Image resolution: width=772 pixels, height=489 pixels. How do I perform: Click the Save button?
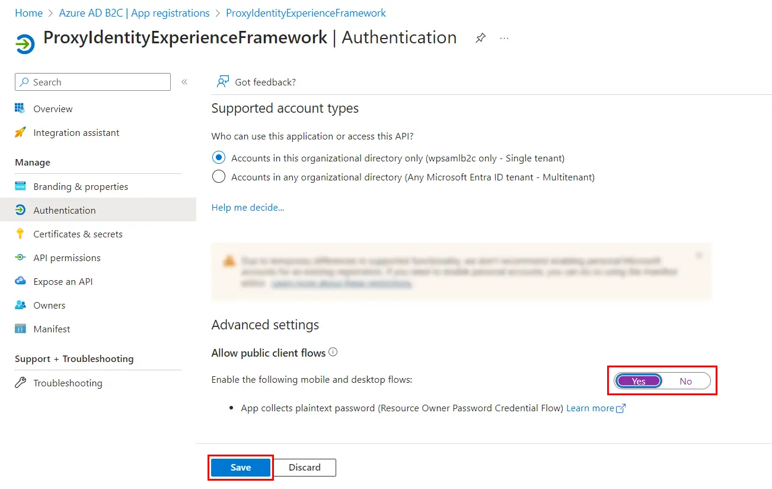tap(241, 467)
